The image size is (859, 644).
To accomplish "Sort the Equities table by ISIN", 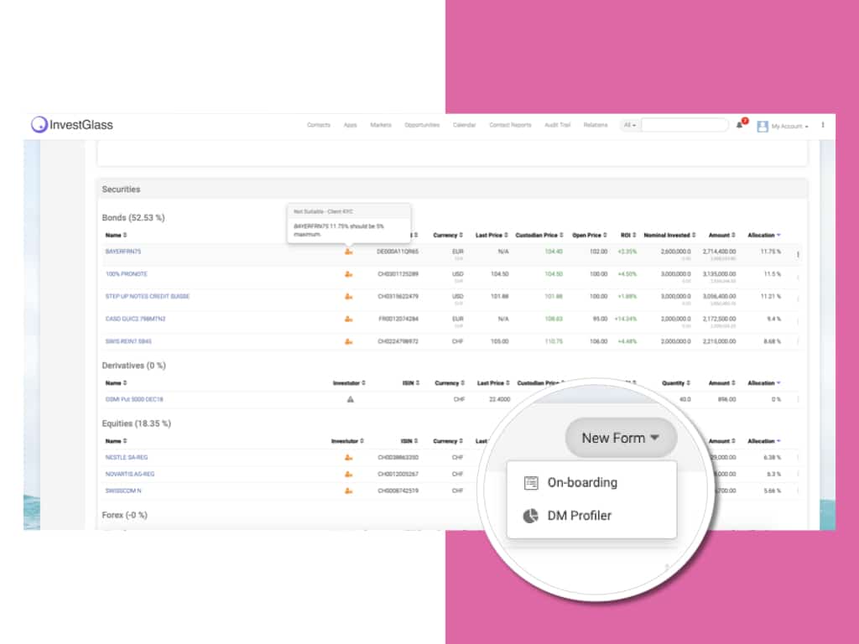I will click(x=409, y=441).
